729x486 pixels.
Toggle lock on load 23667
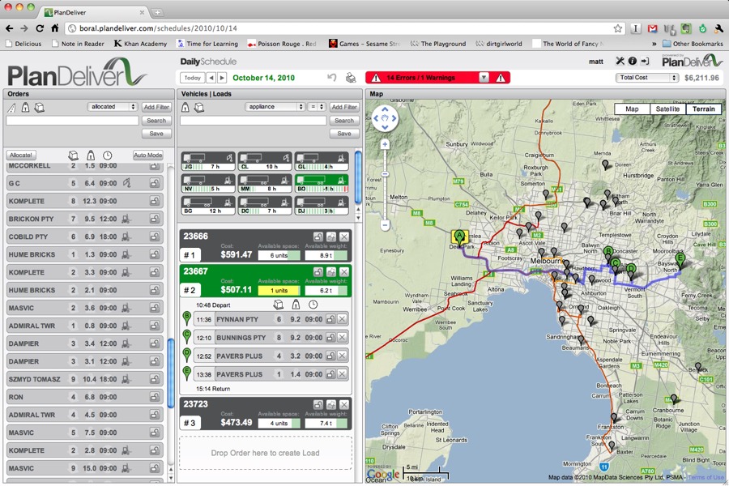318,272
